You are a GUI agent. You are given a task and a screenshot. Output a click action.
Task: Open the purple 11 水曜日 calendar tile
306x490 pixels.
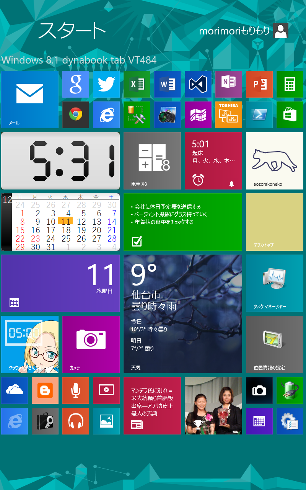click(x=60, y=283)
